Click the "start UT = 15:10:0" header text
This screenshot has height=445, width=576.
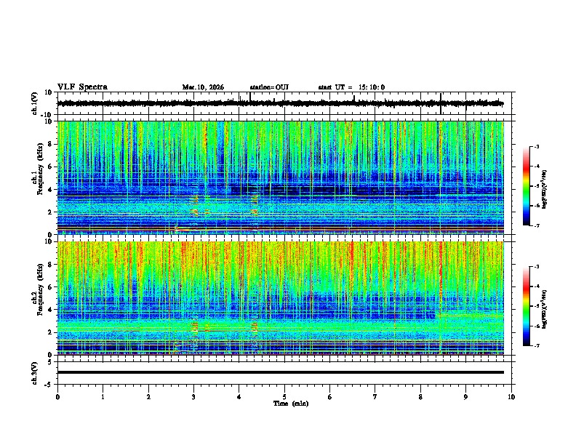pos(351,87)
